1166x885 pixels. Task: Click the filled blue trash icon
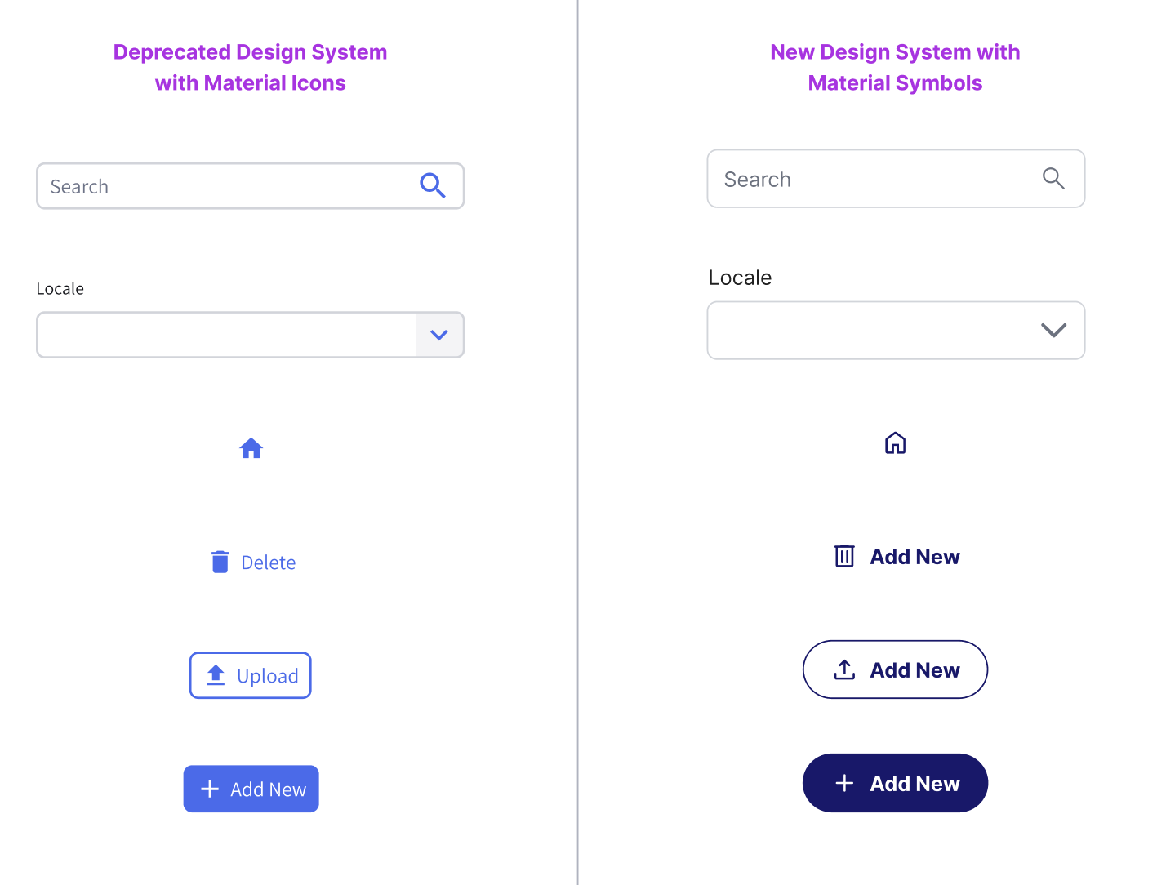coord(220,562)
